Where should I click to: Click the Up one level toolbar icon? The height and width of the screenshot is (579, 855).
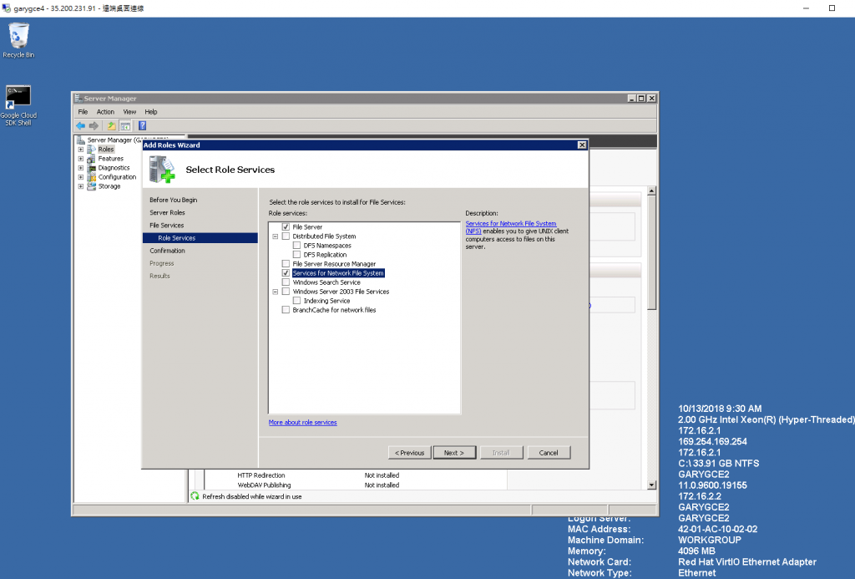111,126
